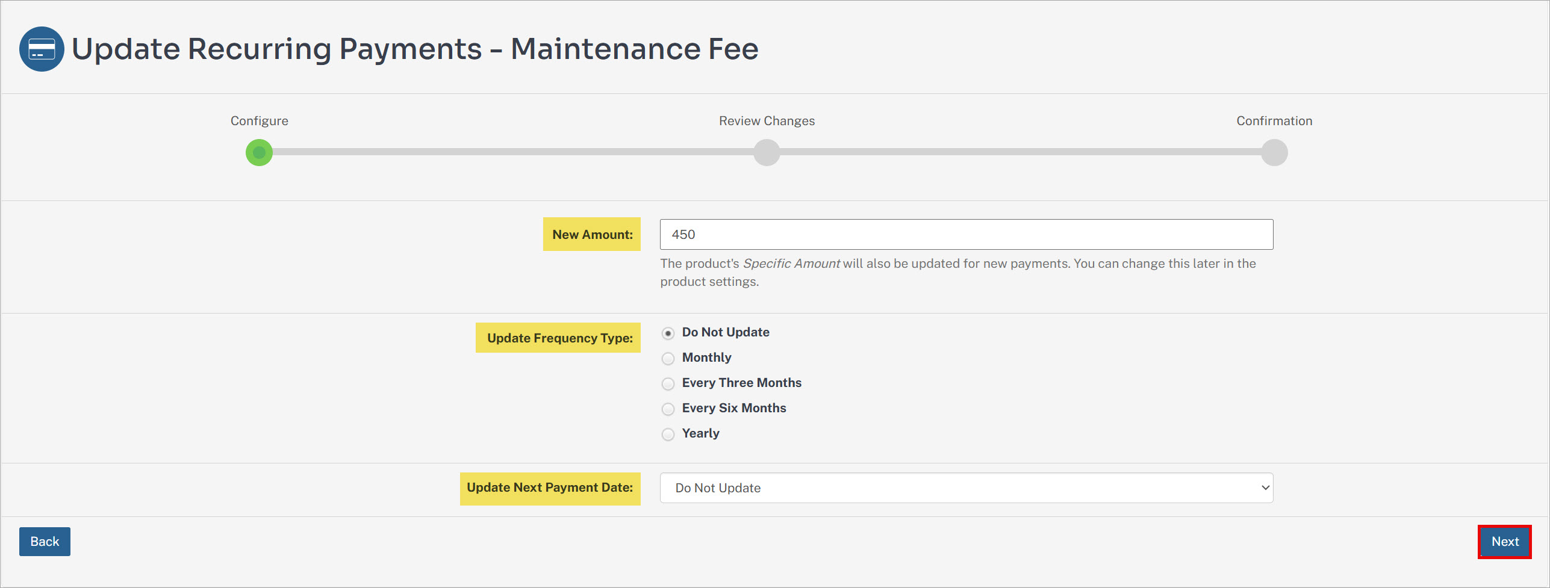Click the Configure step label

point(260,121)
